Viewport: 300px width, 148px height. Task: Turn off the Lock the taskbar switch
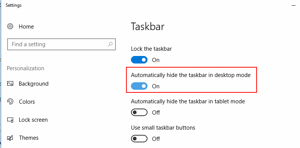(x=139, y=60)
